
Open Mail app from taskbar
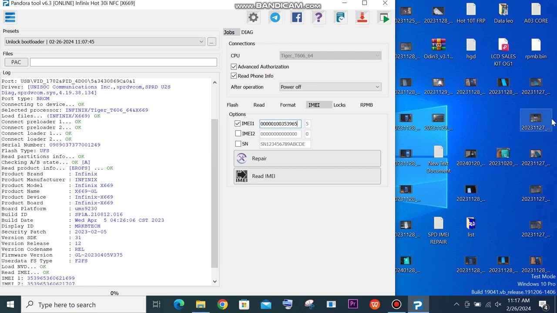[266, 304]
